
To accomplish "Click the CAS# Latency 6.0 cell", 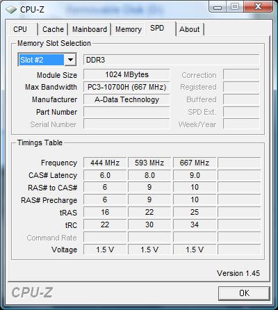I will point(105,175).
